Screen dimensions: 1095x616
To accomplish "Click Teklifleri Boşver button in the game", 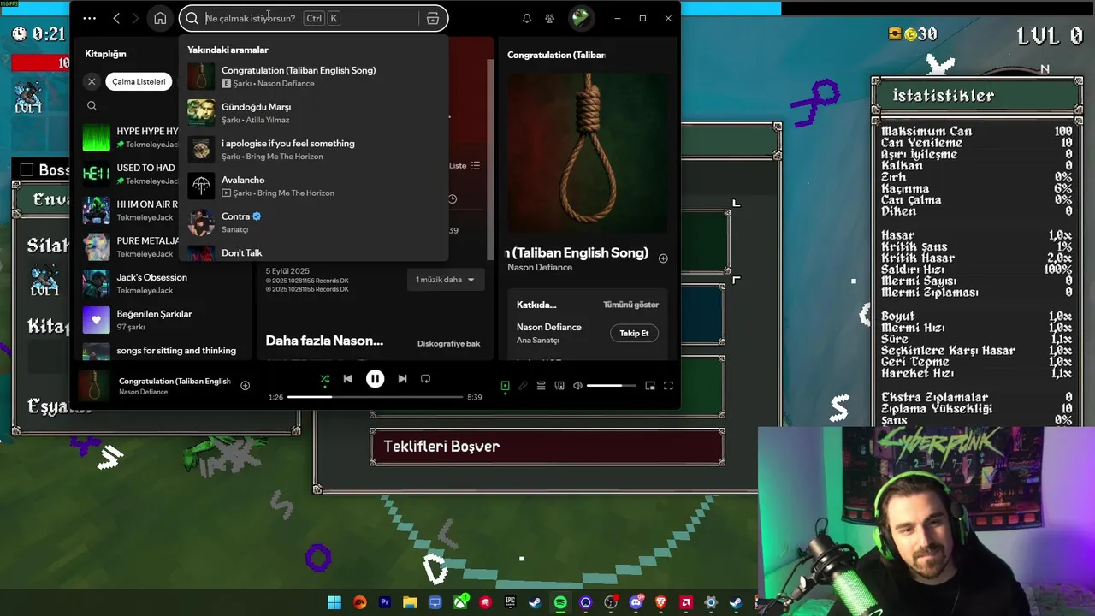I will pos(547,447).
